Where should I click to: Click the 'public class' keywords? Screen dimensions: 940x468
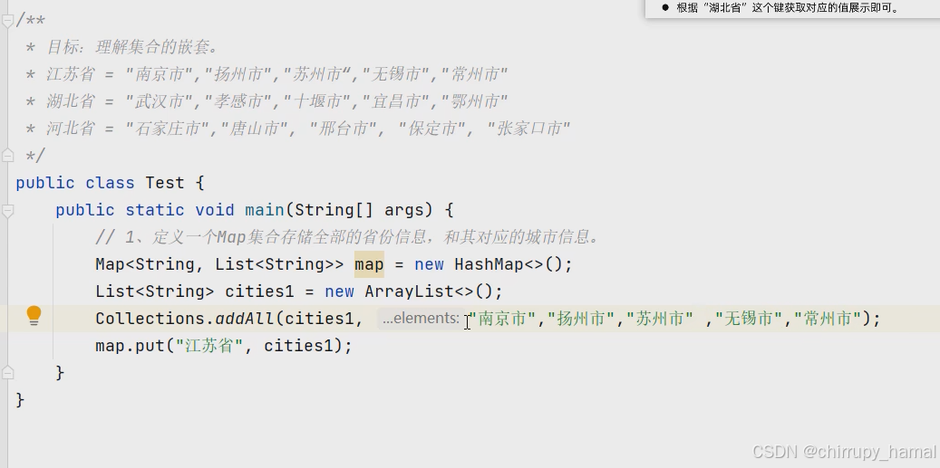click(75, 183)
